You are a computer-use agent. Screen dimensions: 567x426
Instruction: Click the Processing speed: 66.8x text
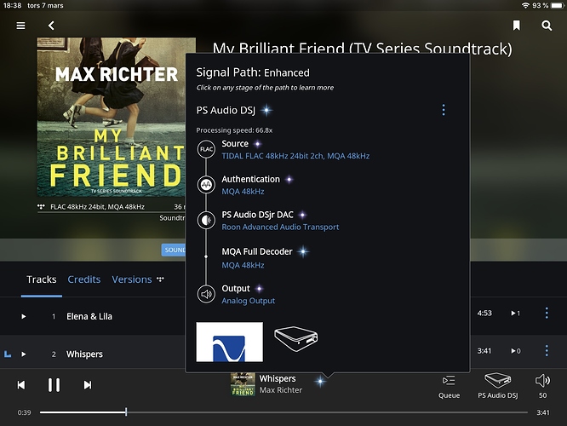click(234, 130)
